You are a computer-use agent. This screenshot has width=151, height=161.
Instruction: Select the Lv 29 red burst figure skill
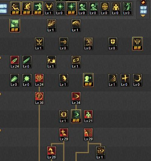88,134
